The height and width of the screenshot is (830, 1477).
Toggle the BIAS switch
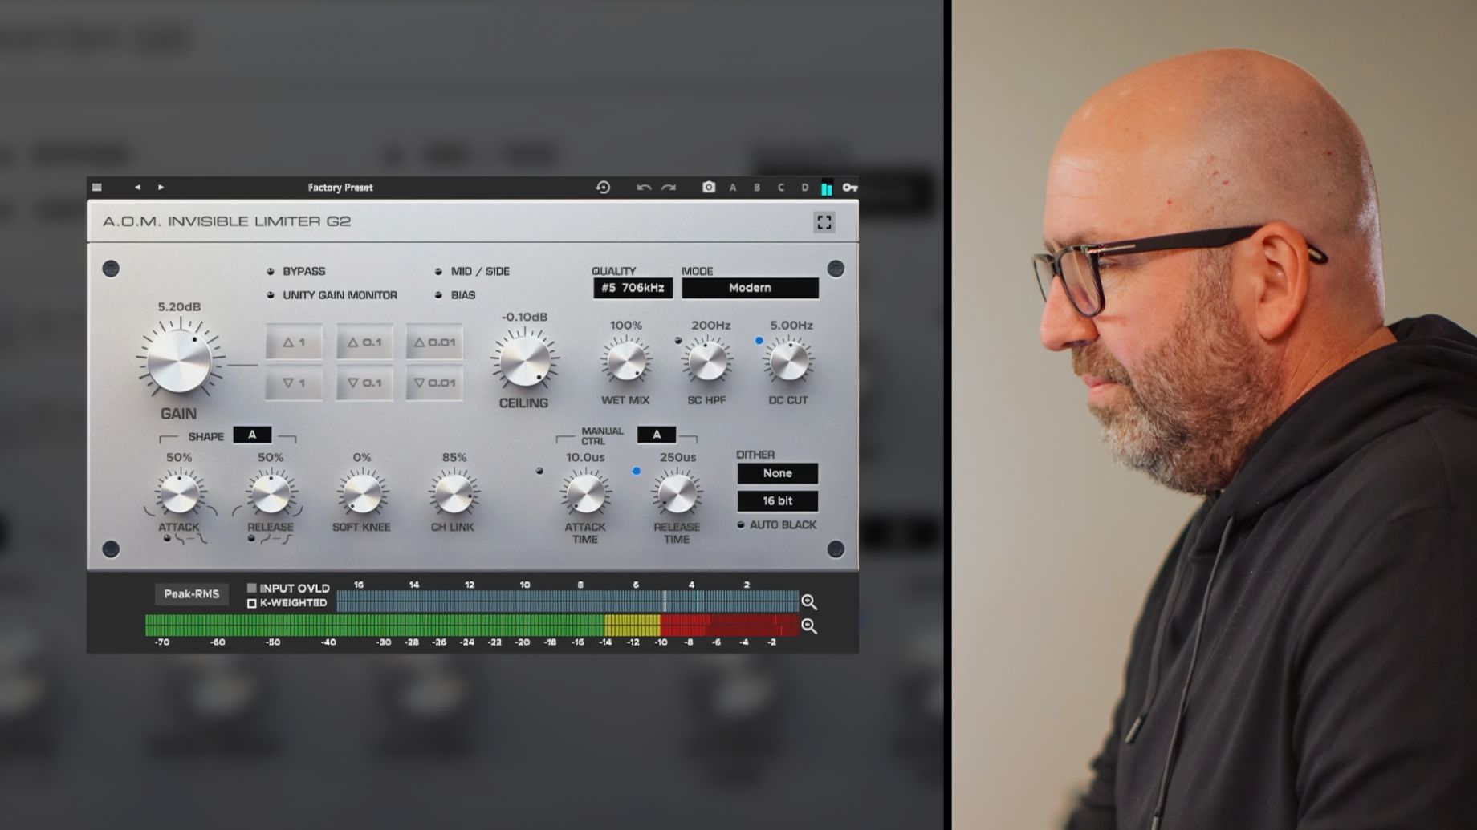pos(438,295)
